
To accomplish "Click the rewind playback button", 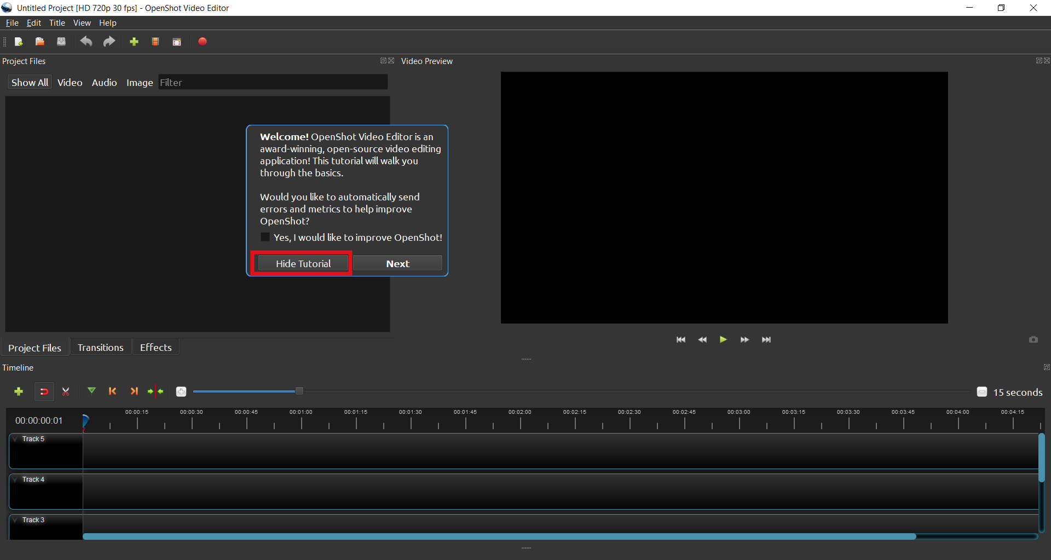I will point(702,339).
